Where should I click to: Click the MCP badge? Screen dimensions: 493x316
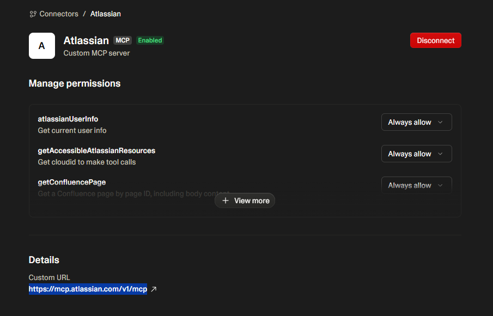(123, 40)
